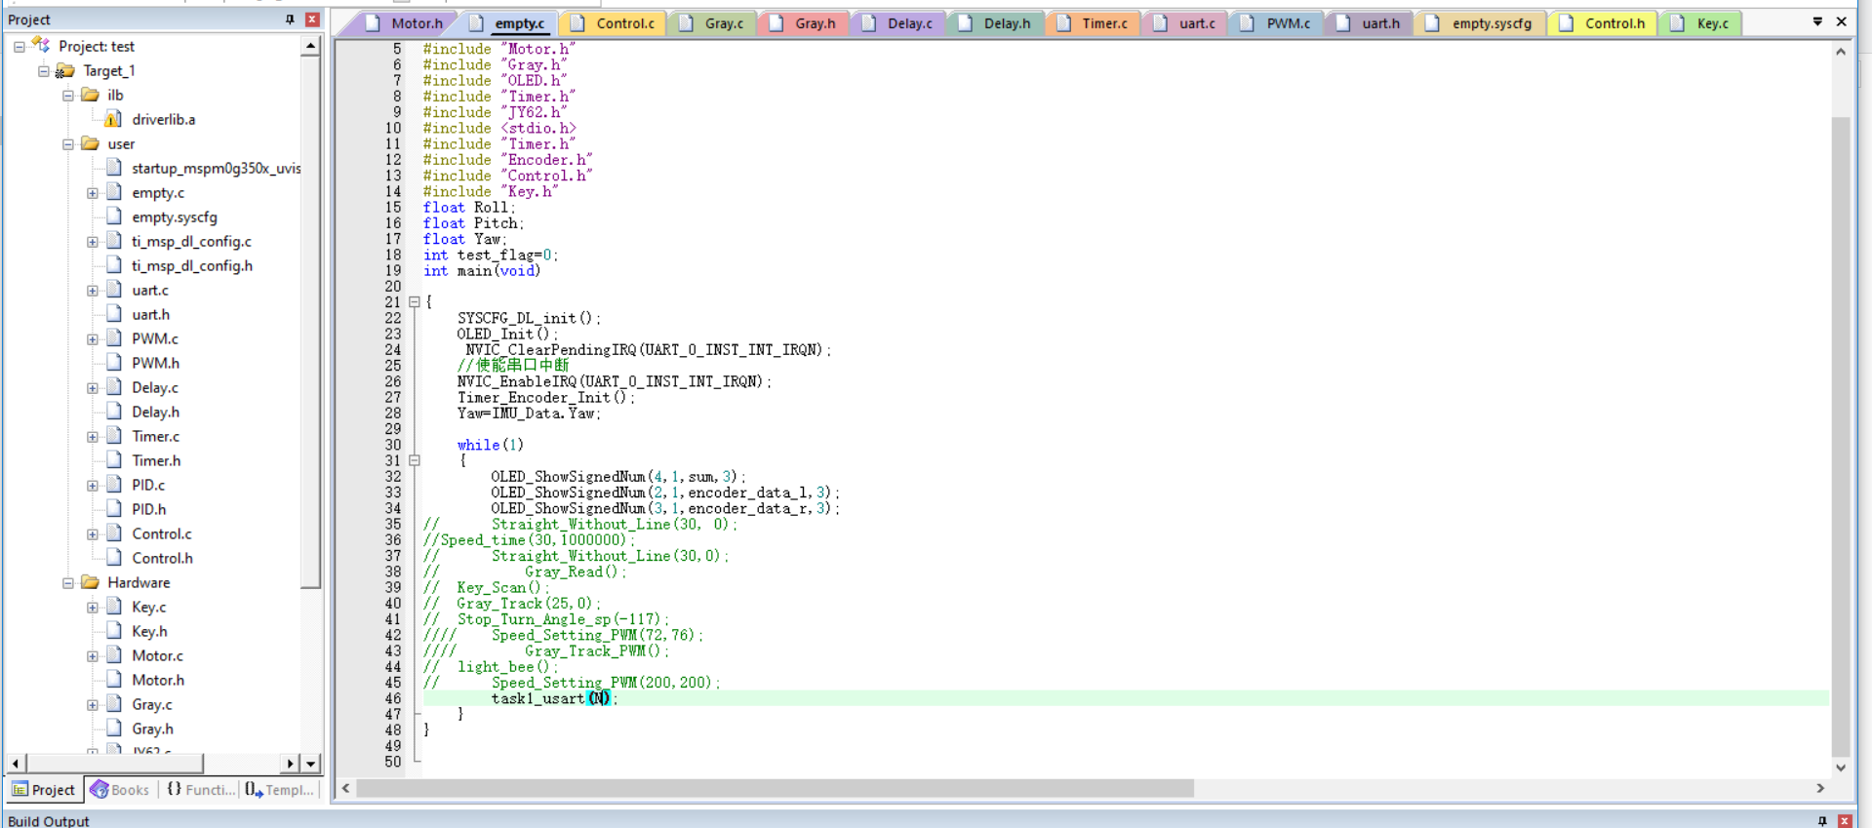
Task: Switch to the Motor.h editor tab
Action: [x=406, y=23]
